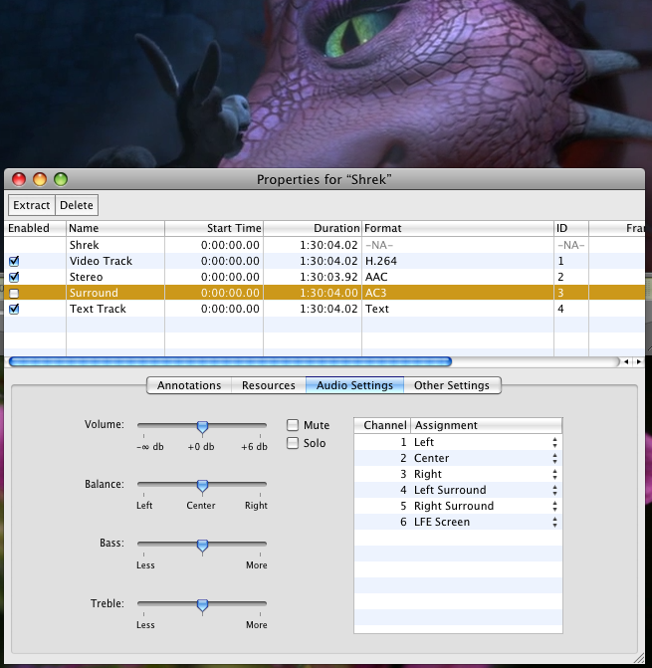Select the Video Track row name

click(x=101, y=261)
